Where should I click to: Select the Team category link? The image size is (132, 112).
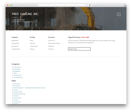[15, 73]
